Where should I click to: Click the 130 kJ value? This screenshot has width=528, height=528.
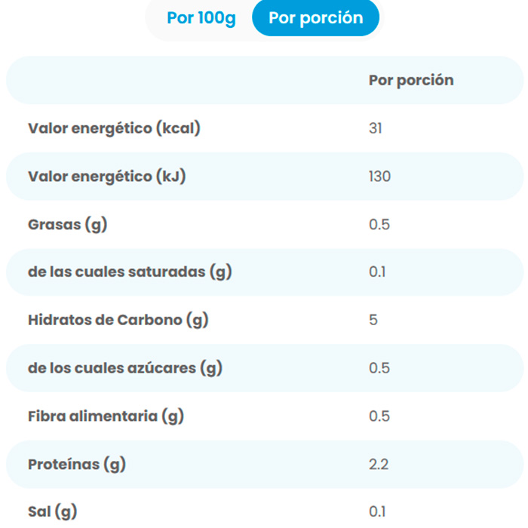pyautogui.click(x=380, y=177)
